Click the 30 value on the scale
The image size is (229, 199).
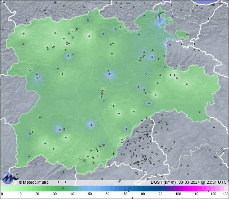tap(55, 194)
